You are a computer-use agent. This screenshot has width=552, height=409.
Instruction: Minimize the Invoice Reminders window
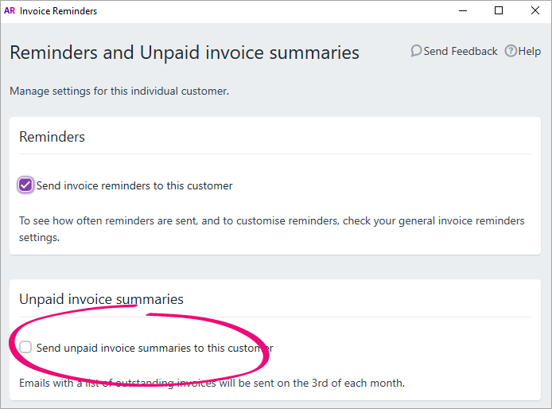point(463,10)
